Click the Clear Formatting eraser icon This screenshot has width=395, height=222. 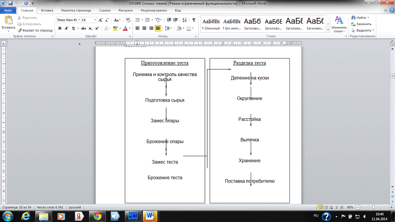coord(128,20)
